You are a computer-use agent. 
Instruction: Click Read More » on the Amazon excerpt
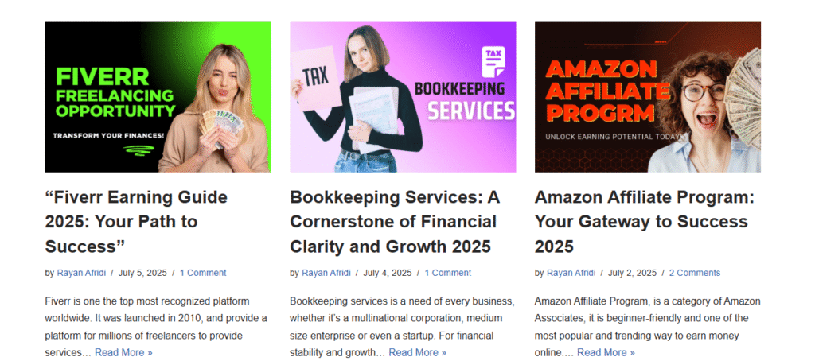tap(606, 353)
